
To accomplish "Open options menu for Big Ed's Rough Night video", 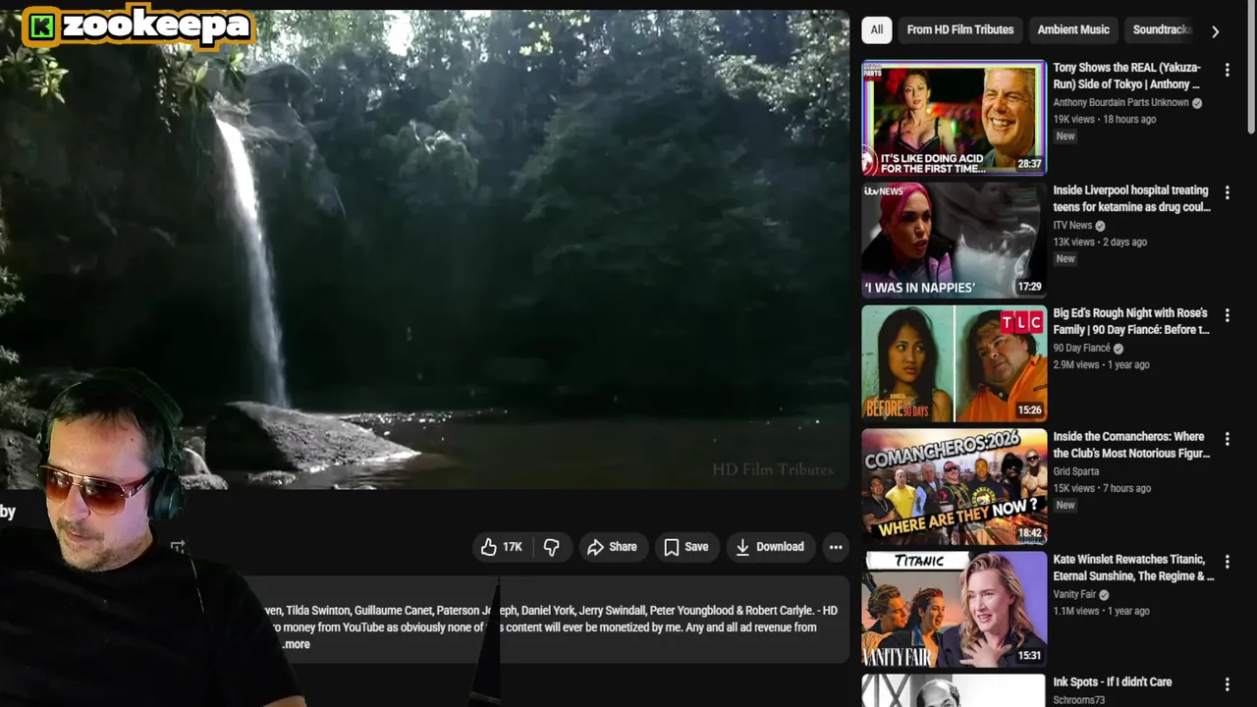I will (x=1227, y=315).
